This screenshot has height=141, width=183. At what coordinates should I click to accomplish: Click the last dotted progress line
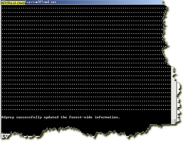(x=86, y=109)
